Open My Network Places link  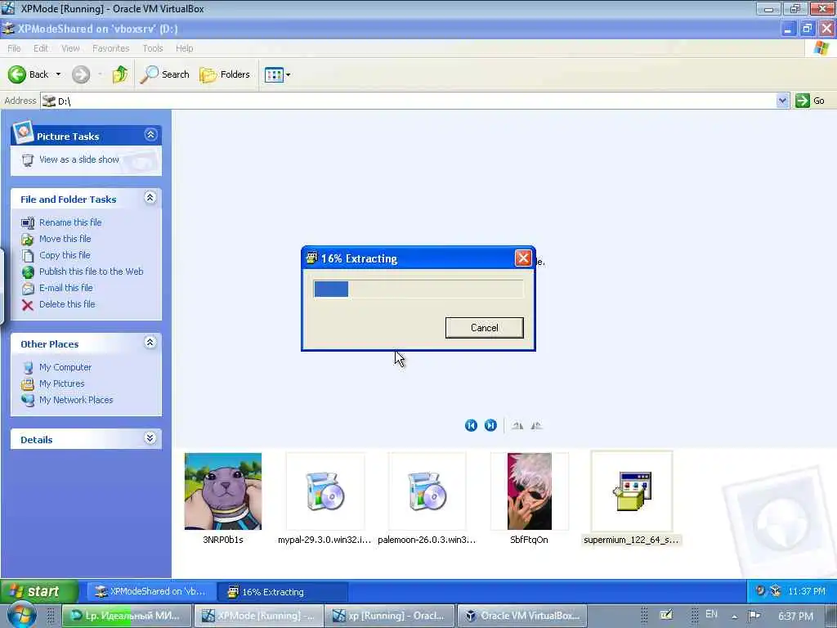point(76,400)
